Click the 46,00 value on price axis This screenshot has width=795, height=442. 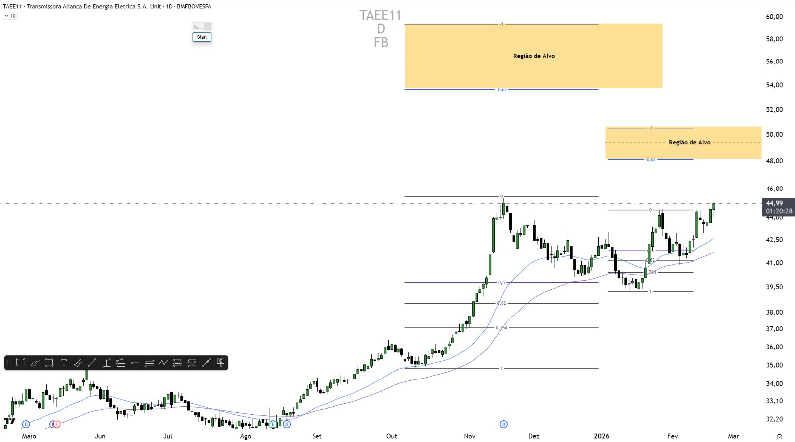774,189
